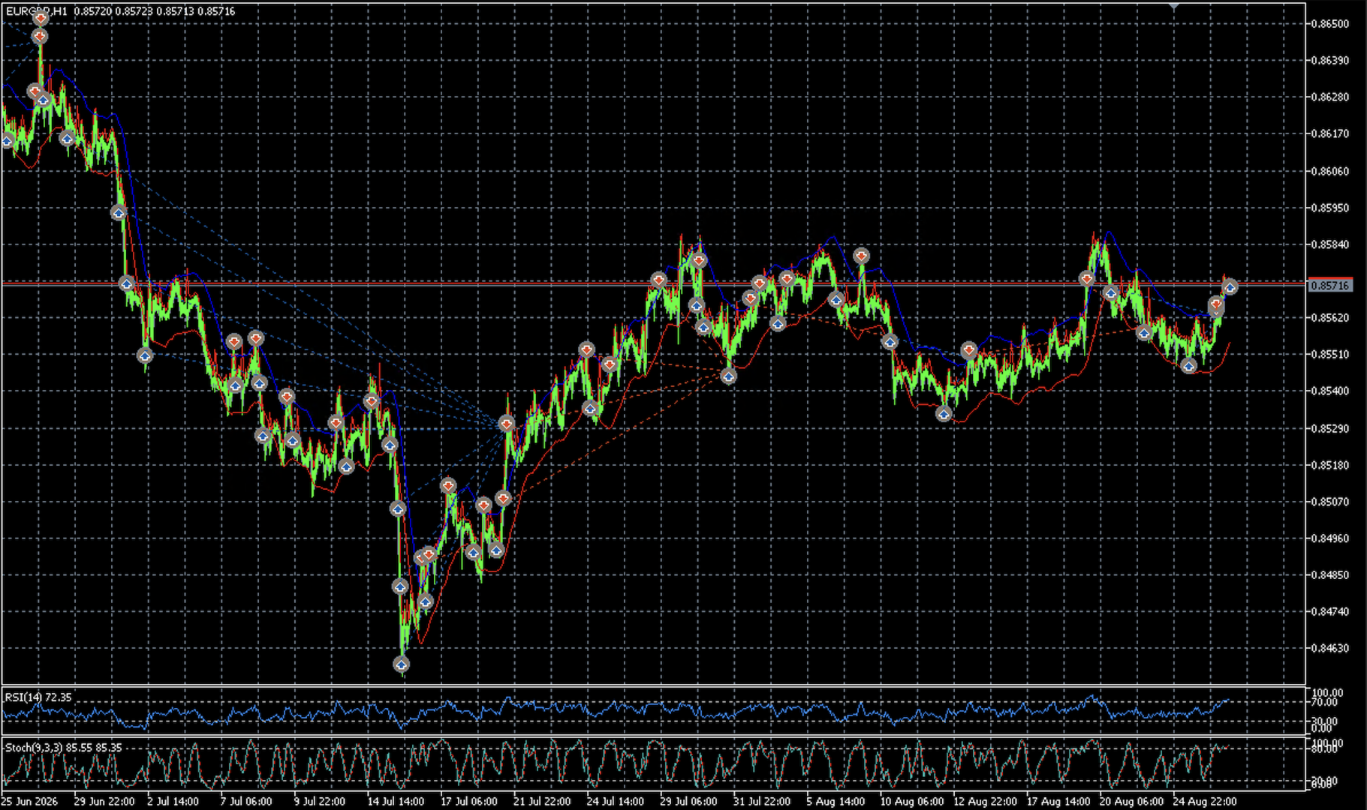This screenshot has height=810, width=1367.
Task: Select the 29 Jul 06:00 time label
Action: pos(688,801)
